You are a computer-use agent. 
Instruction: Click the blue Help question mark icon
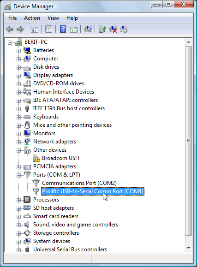(63, 29)
